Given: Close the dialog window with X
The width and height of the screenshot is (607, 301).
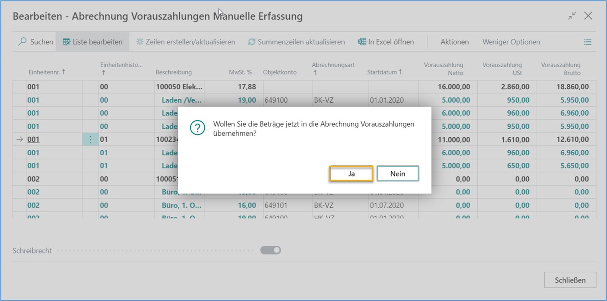Looking at the screenshot, I should [x=588, y=16].
